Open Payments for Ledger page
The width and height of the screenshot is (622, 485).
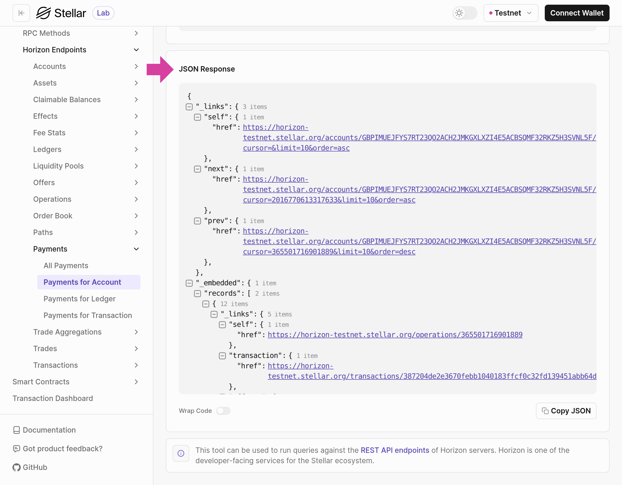tap(80, 299)
